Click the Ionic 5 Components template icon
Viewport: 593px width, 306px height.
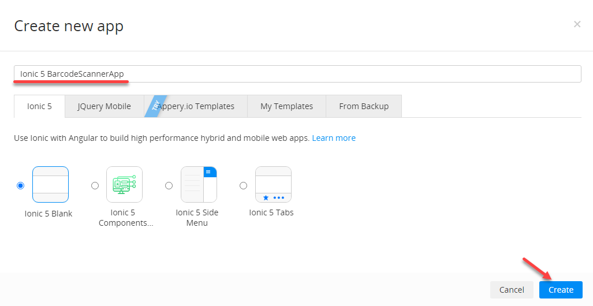point(124,185)
